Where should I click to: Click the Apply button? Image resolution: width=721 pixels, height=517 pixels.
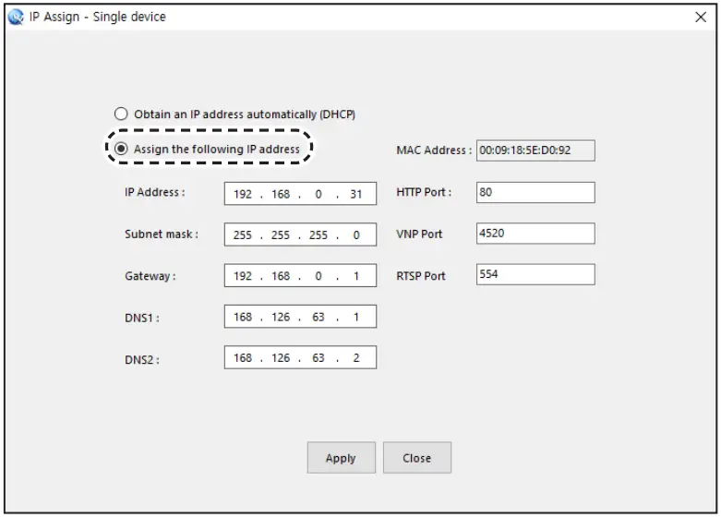tap(341, 458)
